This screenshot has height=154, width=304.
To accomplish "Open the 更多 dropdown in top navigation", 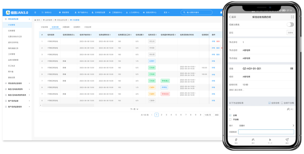I will click(x=166, y=12).
